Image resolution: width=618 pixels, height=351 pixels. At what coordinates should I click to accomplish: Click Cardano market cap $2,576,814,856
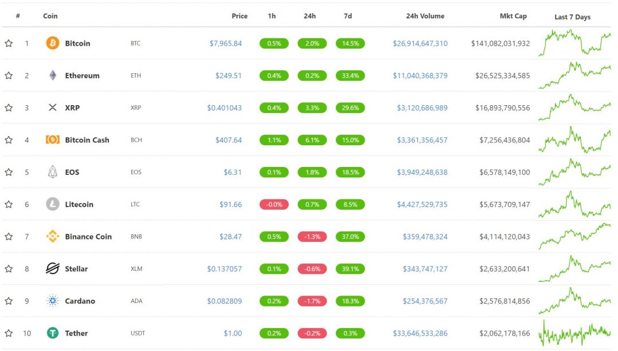click(505, 301)
